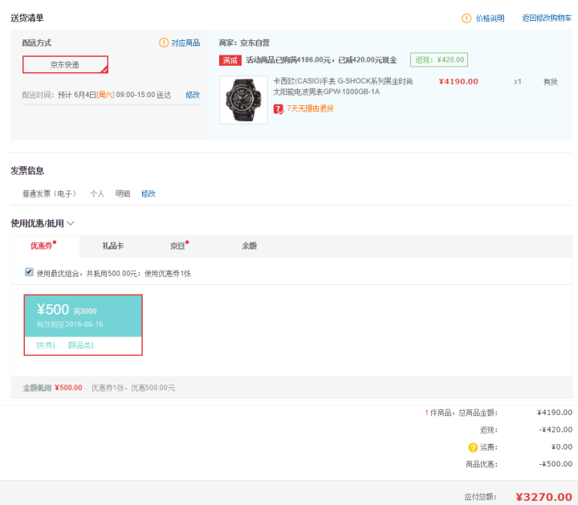This screenshot has height=505, width=578.
Task: Click the question icon beside 运费
Action: 473,447
